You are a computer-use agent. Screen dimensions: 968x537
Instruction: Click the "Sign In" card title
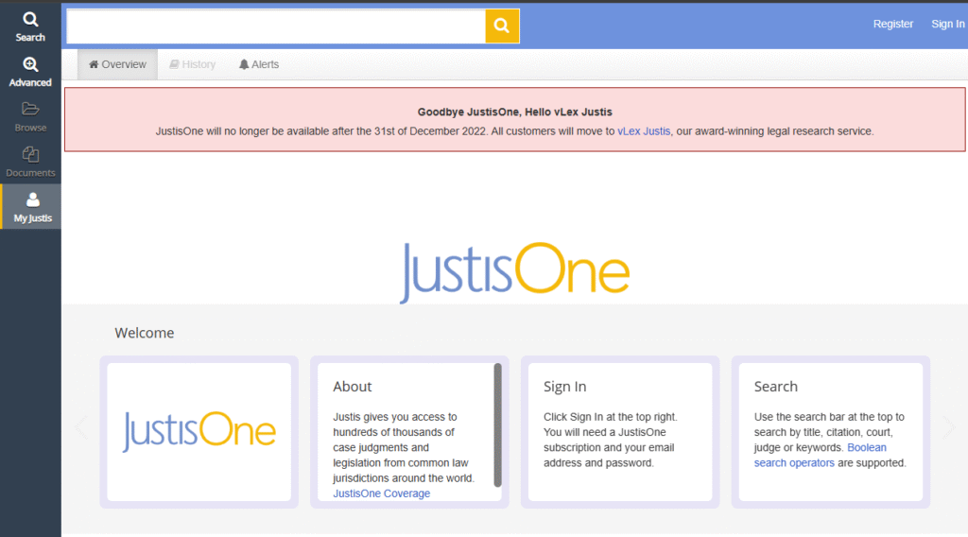tap(564, 387)
